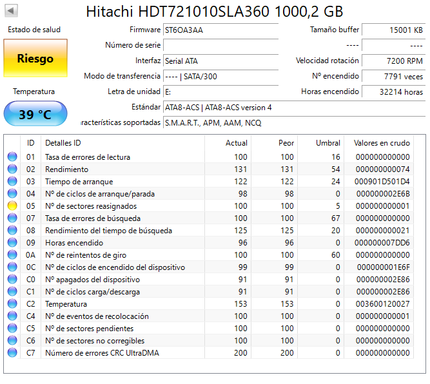The height and width of the screenshot is (384, 430).
Task: Select the Umbral value 54
Action: pos(335,169)
